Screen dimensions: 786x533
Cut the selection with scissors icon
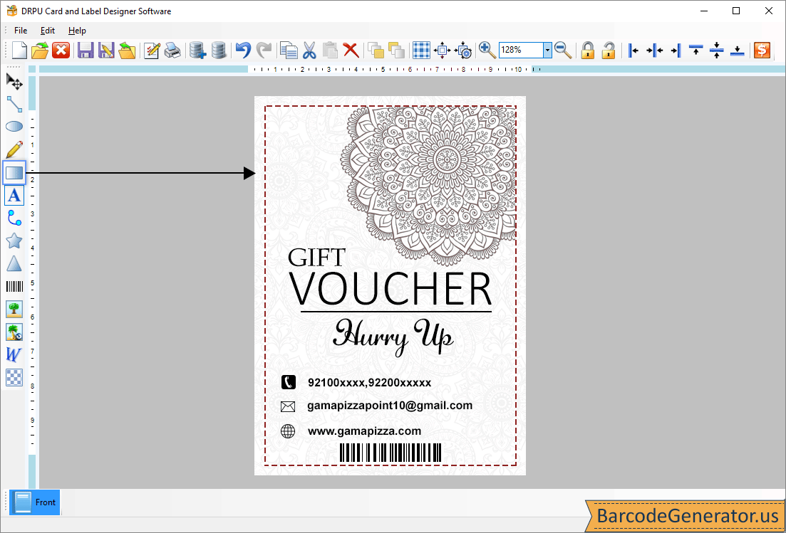(309, 50)
